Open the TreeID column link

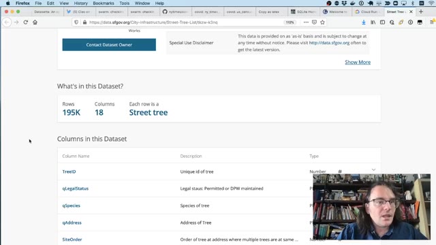[x=69, y=171]
